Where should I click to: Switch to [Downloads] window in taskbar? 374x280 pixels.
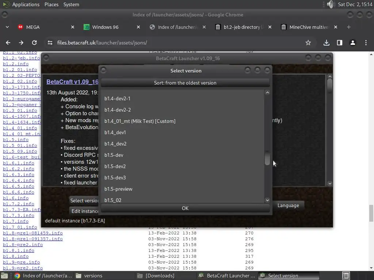point(165,276)
